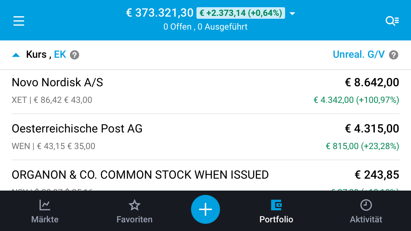Viewport: 411px width, 231px height.
Task: Expand the account balance dropdown arrow
Action: click(x=293, y=14)
